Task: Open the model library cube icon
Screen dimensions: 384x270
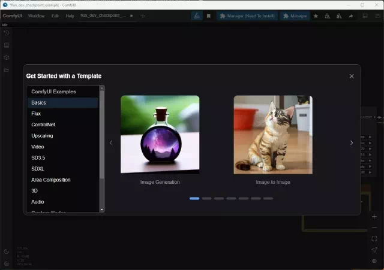Action: click(7, 57)
